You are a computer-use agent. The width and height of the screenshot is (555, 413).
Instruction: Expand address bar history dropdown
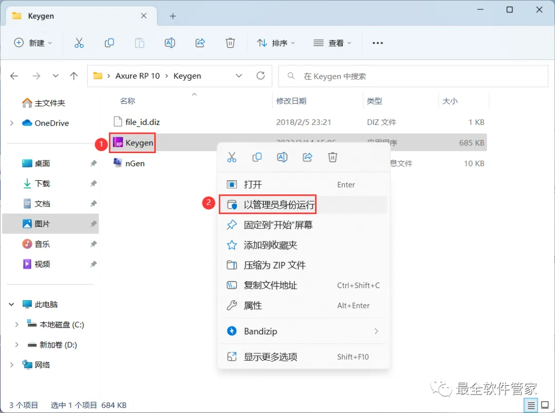[x=239, y=76]
